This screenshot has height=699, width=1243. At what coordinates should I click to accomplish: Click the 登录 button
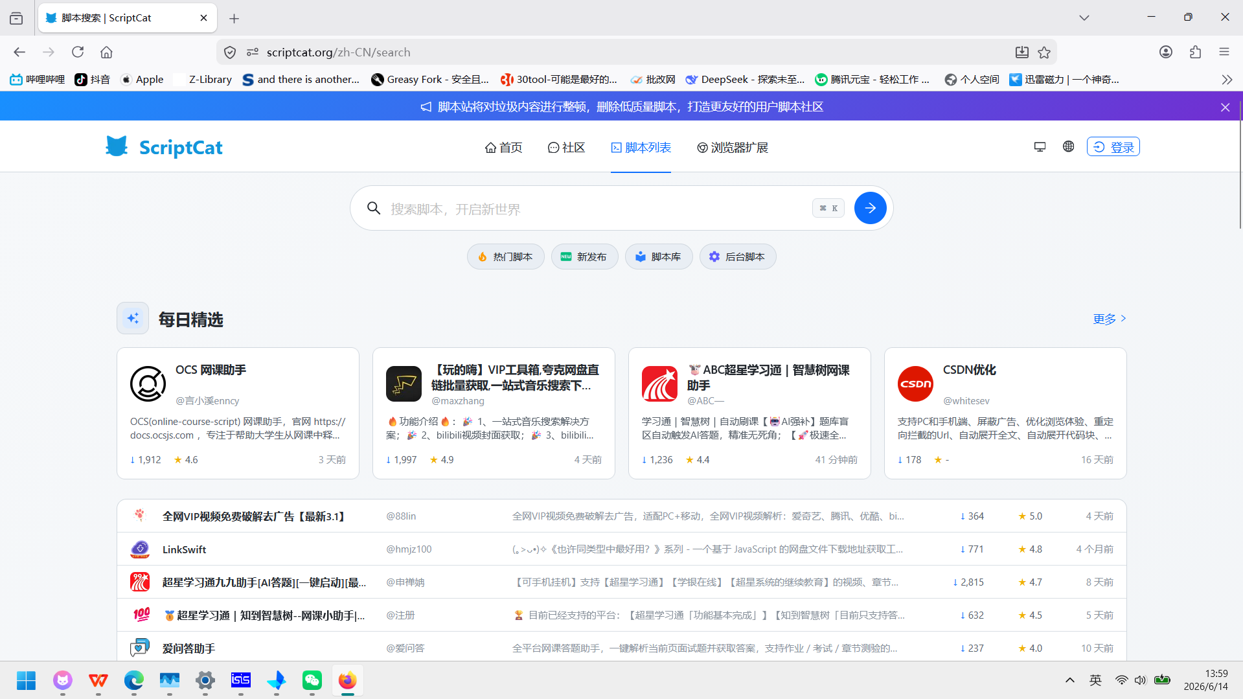[1113, 147]
